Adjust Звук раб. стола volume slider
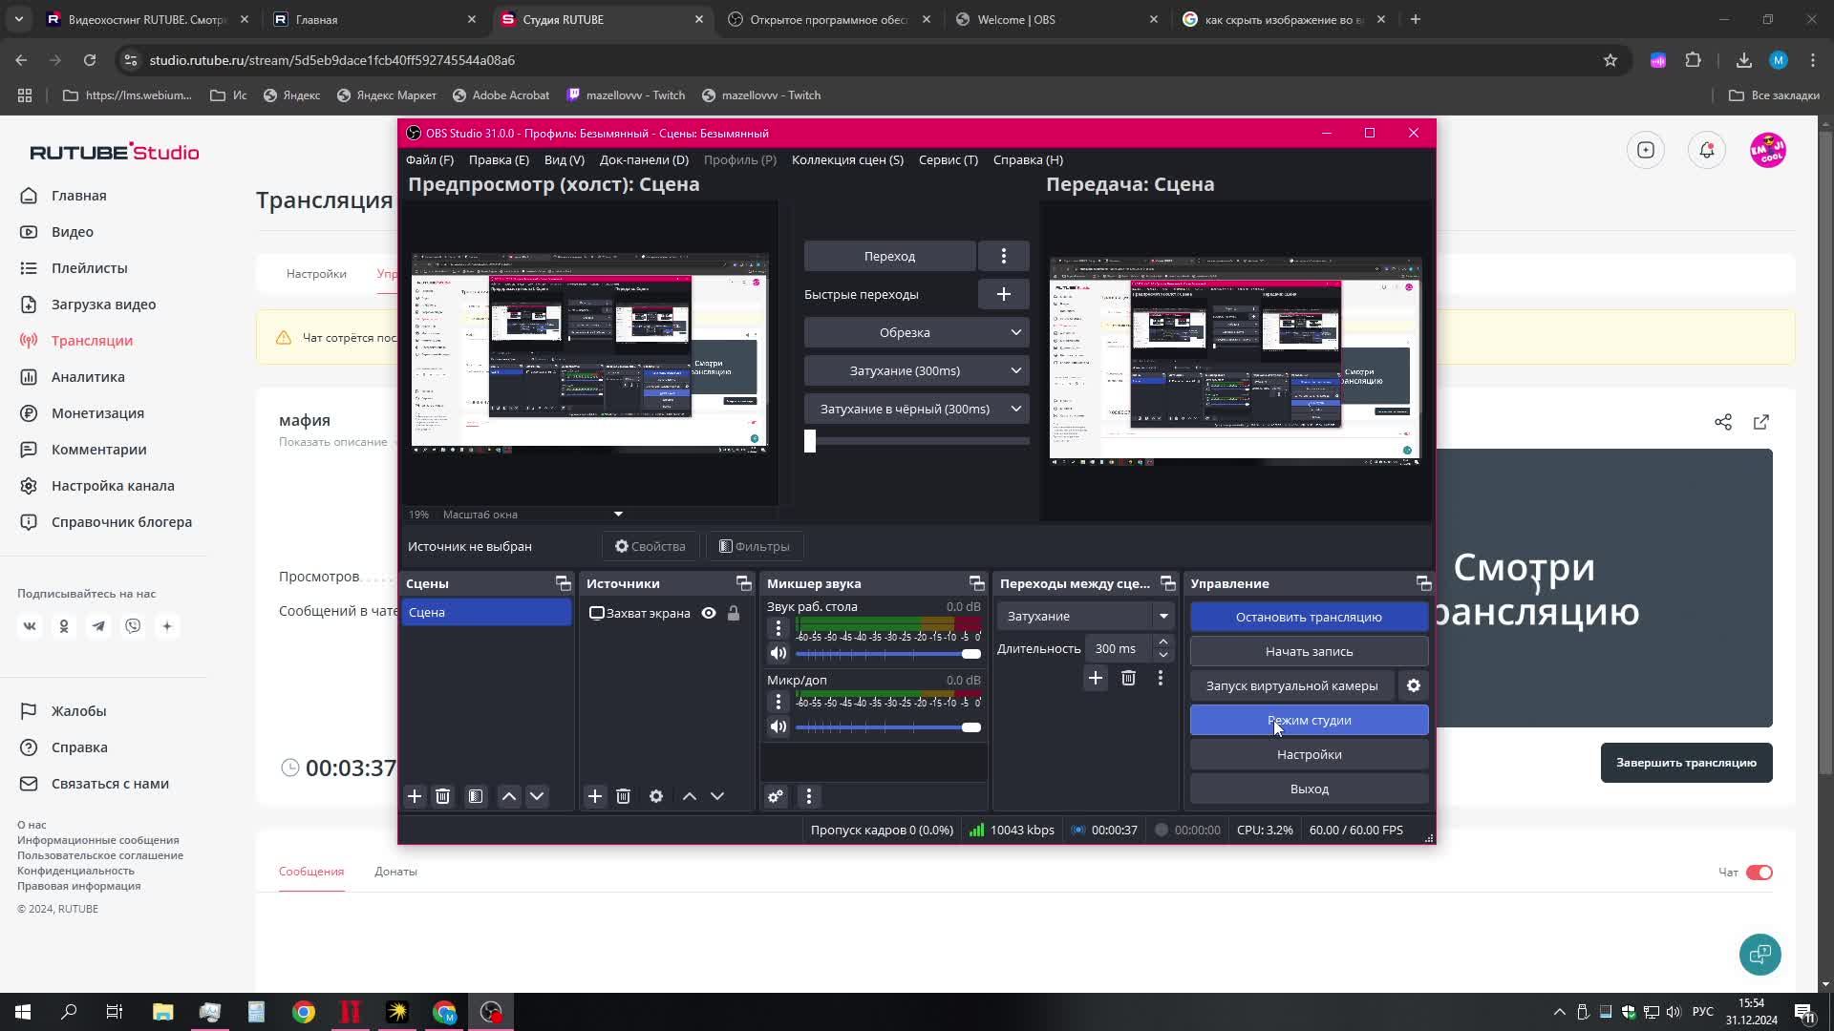This screenshot has height=1031, width=1834. tap(888, 654)
